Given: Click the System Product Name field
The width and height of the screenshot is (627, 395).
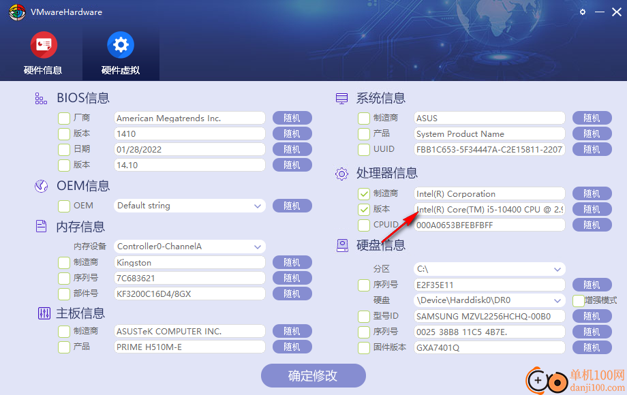Looking at the screenshot, I should coord(489,133).
